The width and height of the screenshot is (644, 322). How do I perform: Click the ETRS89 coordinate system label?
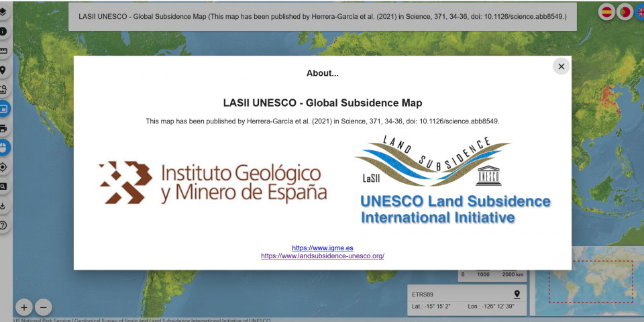423,294
